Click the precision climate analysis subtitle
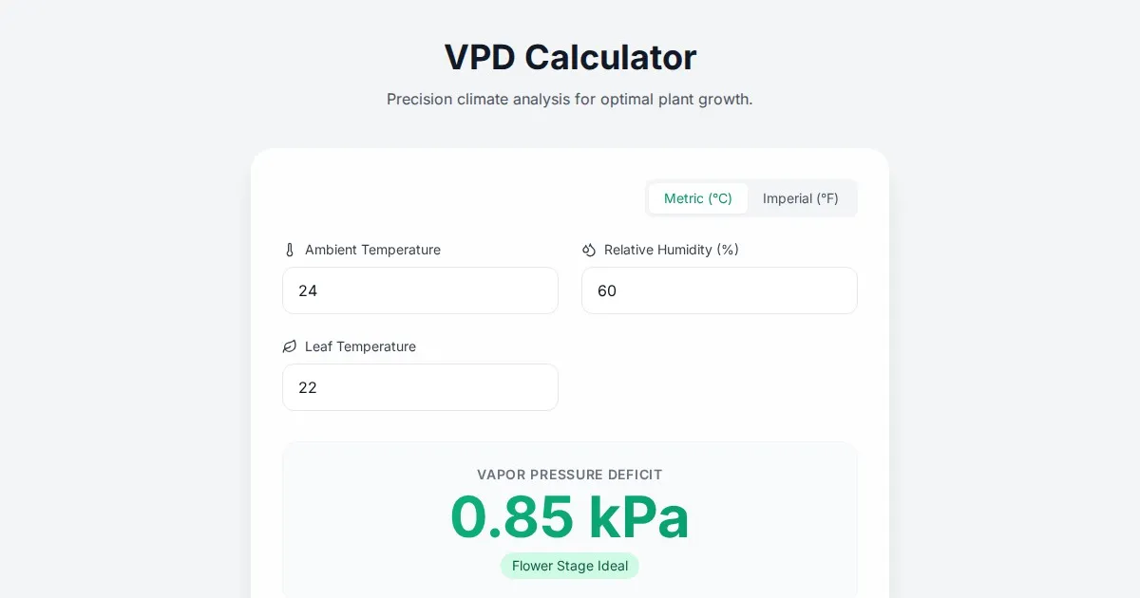The image size is (1140, 598). 570,99
